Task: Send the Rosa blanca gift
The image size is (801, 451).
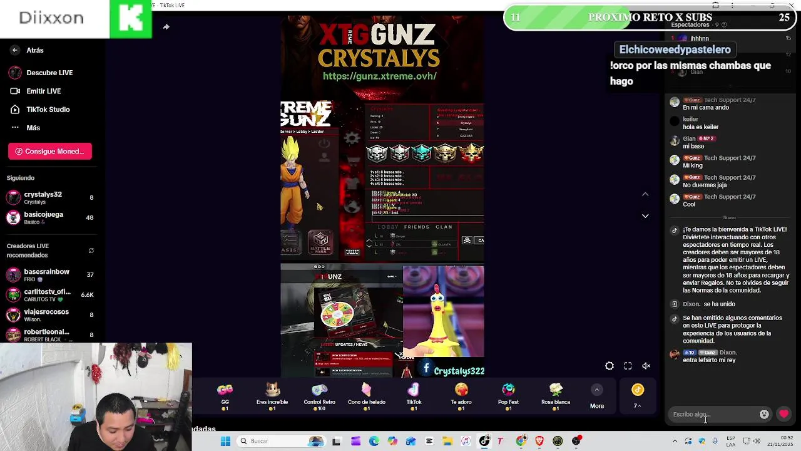Action: (x=556, y=397)
